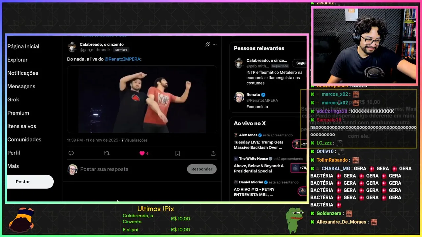Open Calabreado, o cinze... in Pessoas relevantes
Viewport: 422px width, 237px height.
pos(267,61)
